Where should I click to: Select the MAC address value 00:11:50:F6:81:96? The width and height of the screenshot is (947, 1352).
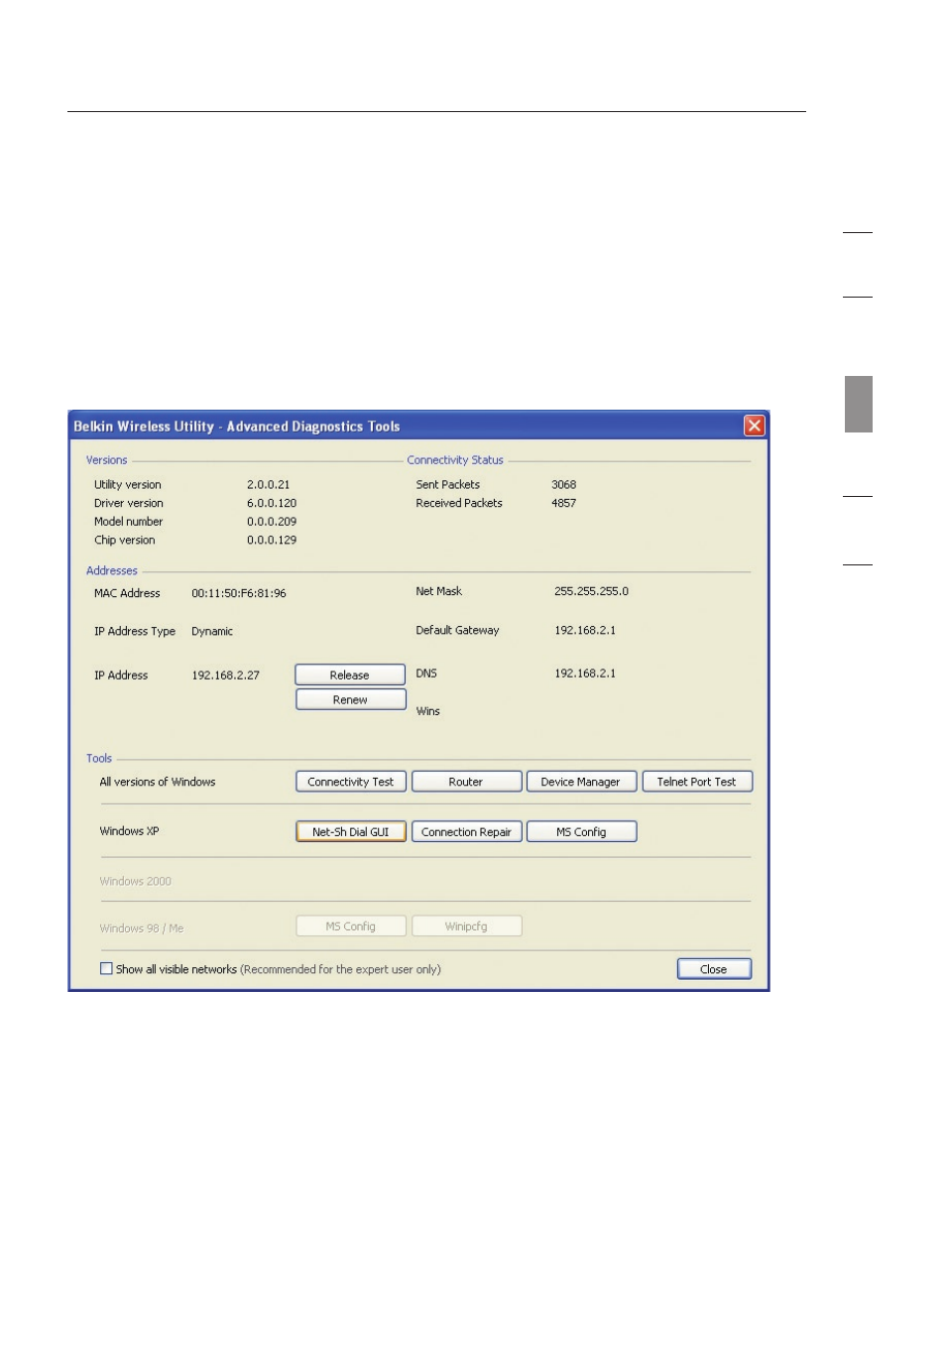(x=239, y=593)
